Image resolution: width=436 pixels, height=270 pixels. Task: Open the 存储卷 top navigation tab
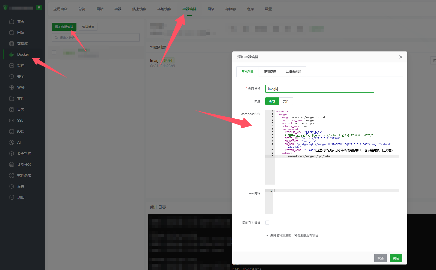click(231, 9)
